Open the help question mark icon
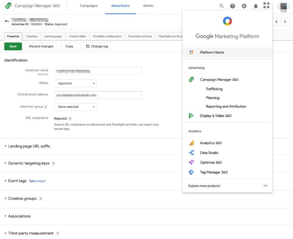 232,6
